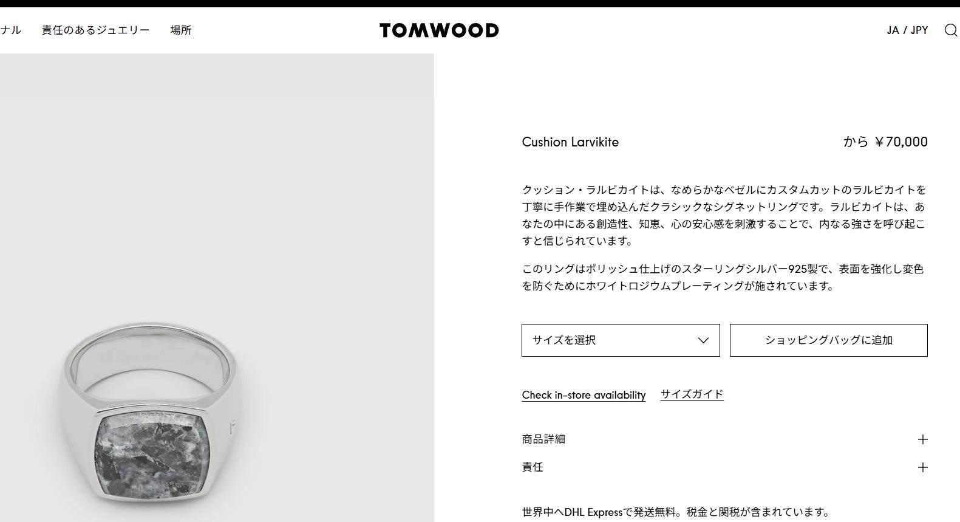The image size is (960, 522).
Task: Click the chevron arrow in サイズを選択 box
Action: pyautogui.click(x=703, y=340)
